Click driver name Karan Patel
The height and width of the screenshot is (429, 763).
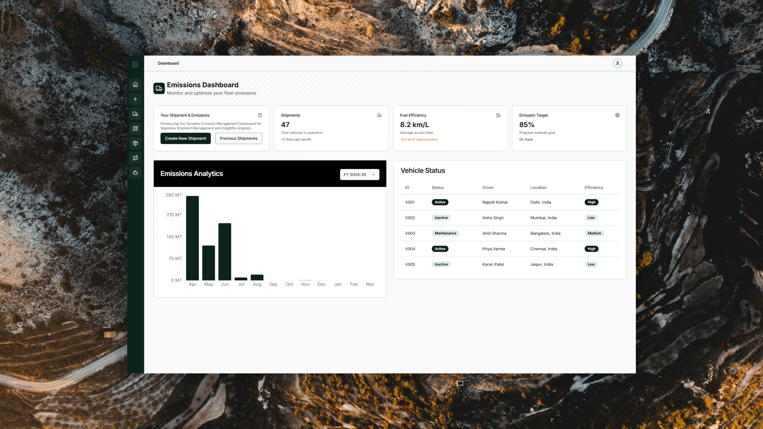pos(493,264)
